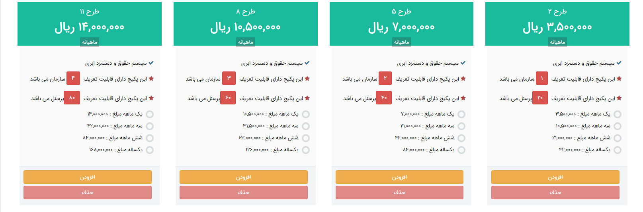The image size is (643, 212).
Task: Click star beside پرسنل feature in طرح ۵
Action: (x=463, y=98)
